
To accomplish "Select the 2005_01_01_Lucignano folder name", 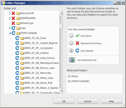I will (x=39, y=48).
